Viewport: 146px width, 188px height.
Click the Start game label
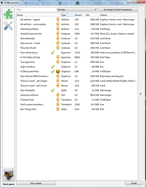pyautogui.click(x=9, y=184)
